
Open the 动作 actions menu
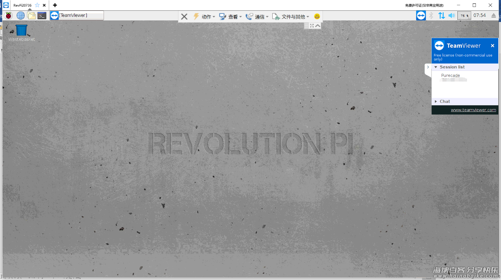204,17
